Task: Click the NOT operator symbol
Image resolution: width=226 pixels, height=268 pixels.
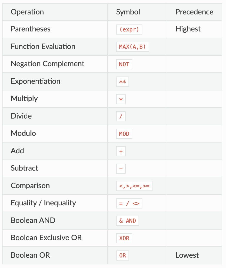Action: (124, 64)
